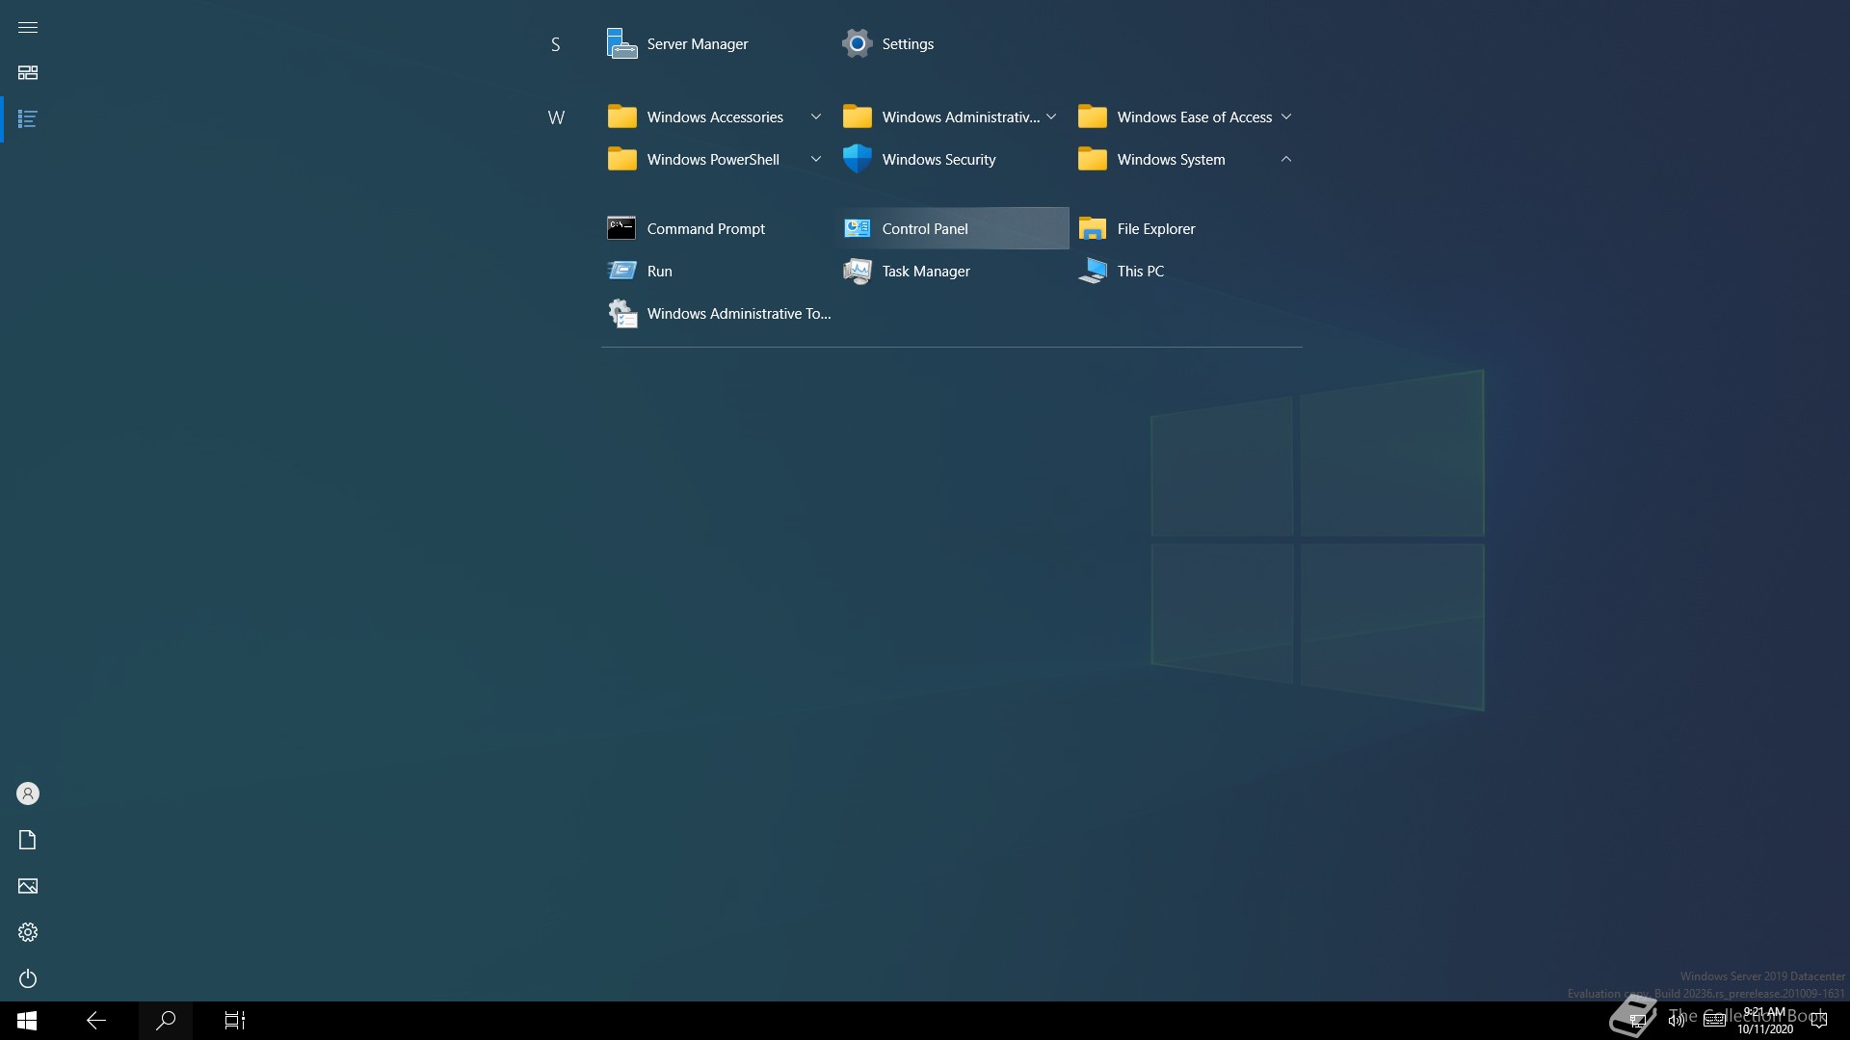Switch to the All apps list view
Screen dimensions: 1850x1040
pos(28,119)
